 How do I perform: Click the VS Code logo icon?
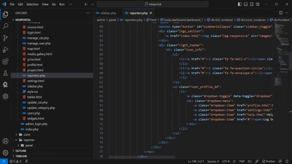click(x=4, y=4)
